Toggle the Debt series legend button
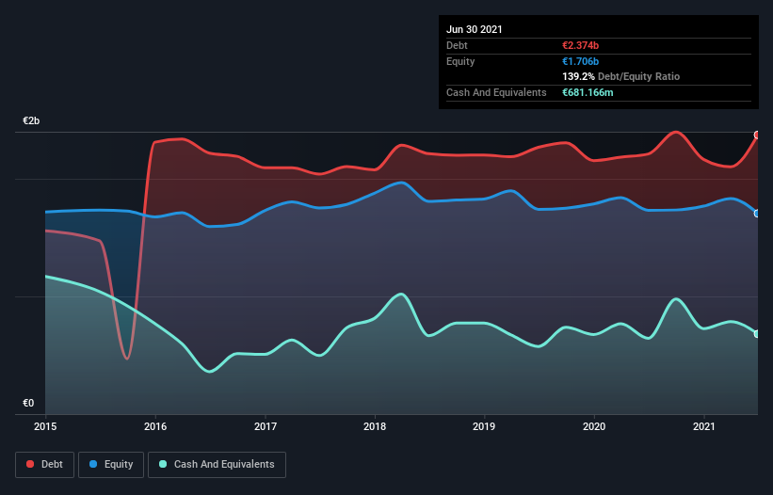 (44, 465)
